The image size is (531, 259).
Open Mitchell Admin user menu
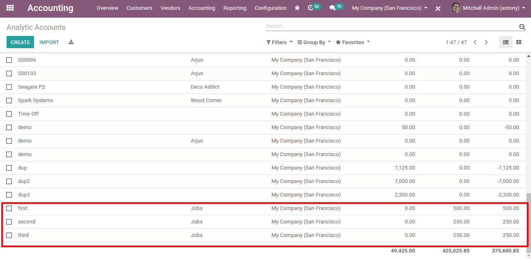(x=489, y=8)
